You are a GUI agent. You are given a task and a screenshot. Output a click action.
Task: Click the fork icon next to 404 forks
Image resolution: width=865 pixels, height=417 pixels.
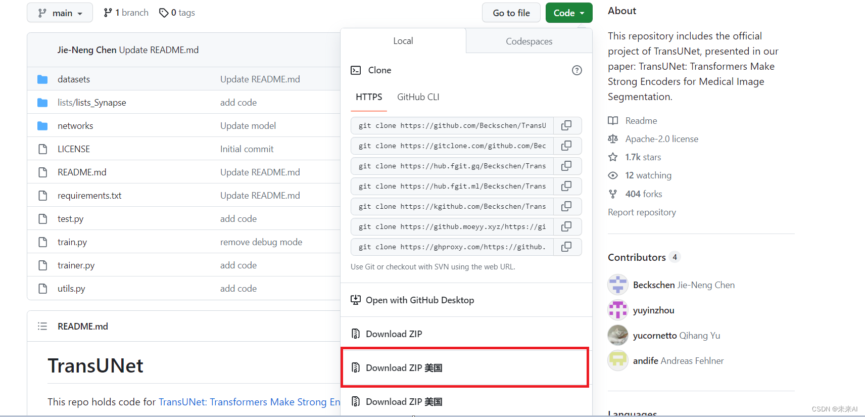[x=613, y=194]
